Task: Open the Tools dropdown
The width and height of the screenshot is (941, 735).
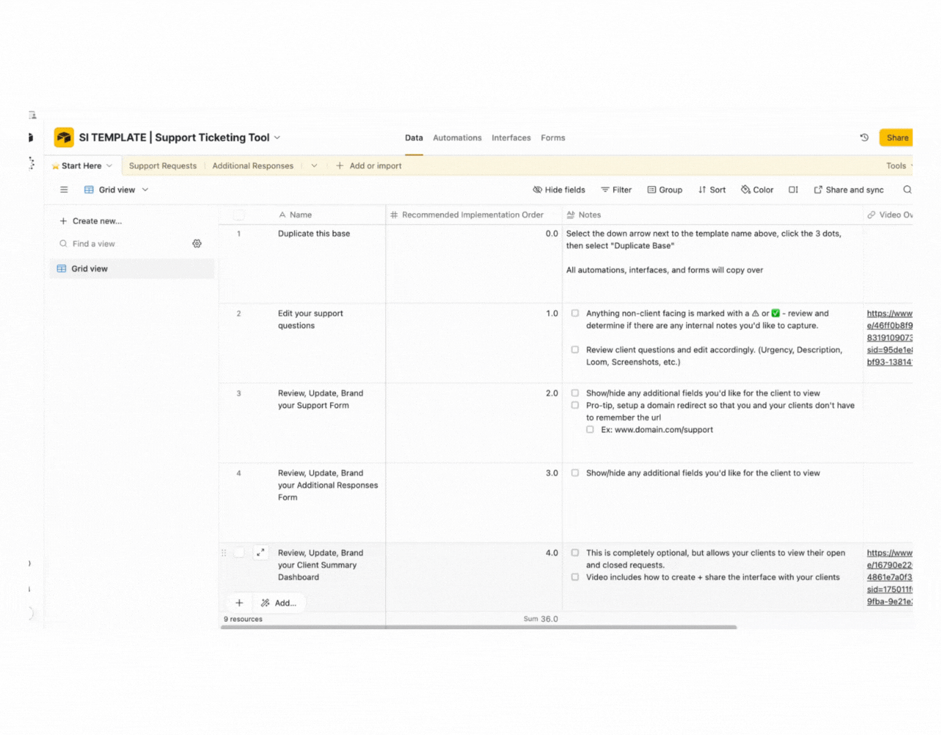Action: pos(899,166)
